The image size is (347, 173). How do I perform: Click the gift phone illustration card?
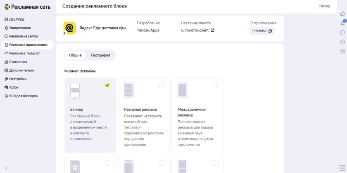click(75, 166)
